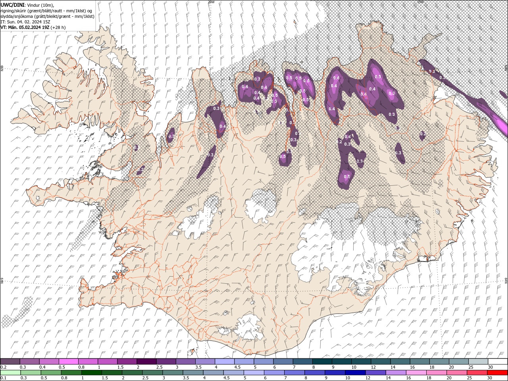Image resolution: width=508 pixels, height=381 pixels.
Task: Click the '0.1' rain legend label
Action: point(3,378)
